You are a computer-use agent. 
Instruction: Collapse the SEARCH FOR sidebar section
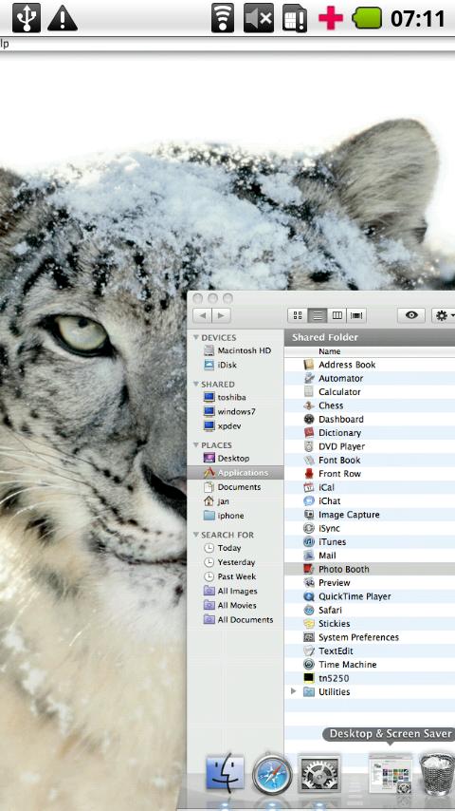(196, 535)
